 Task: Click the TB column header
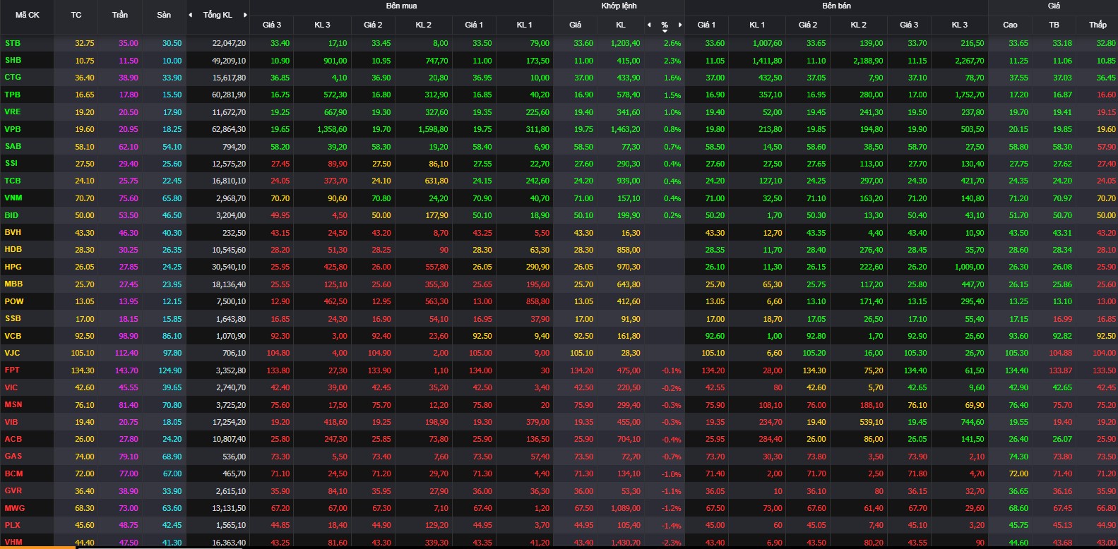1054,25
